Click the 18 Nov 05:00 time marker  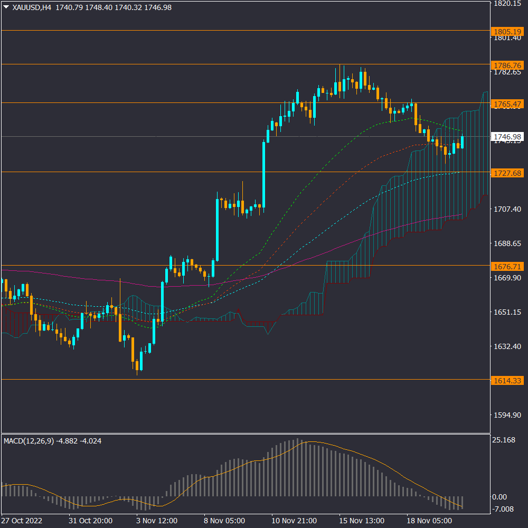pos(429,521)
